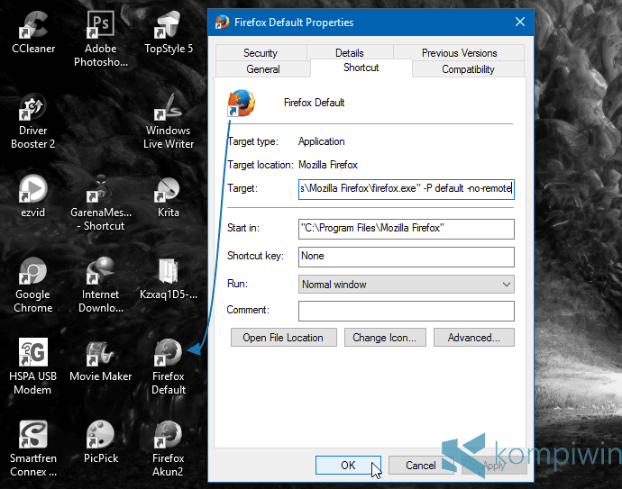Expand the Run window mode dropdown
This screenshot has height=489, width=622.
pos(407,285)
